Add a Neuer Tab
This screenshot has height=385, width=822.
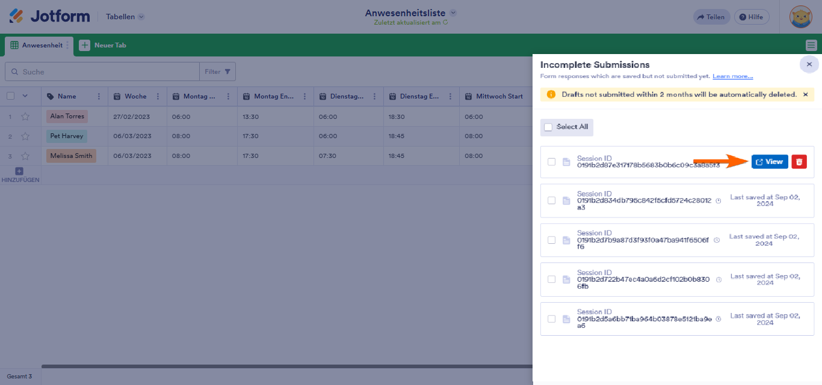[x=103, y=45]
